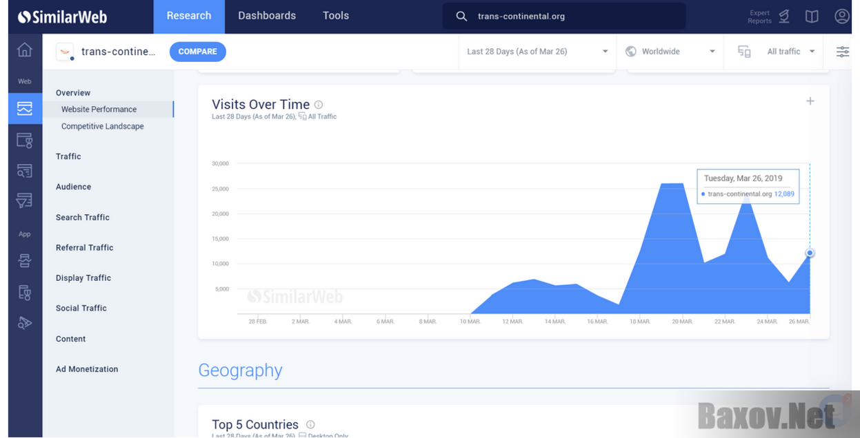Open Expert Reports icon
The height and width of the screenshot is (438, 860).
click(784, 17)
